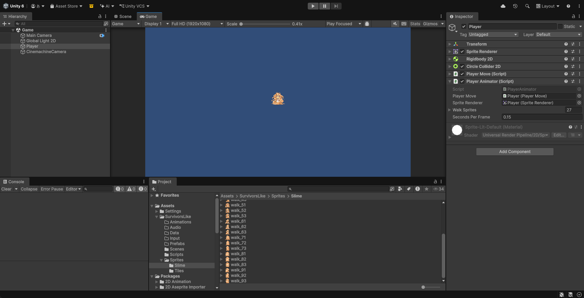Pick object for Sprite Renderer field
The width and height of the screenshot is (584, 298).
579,103
